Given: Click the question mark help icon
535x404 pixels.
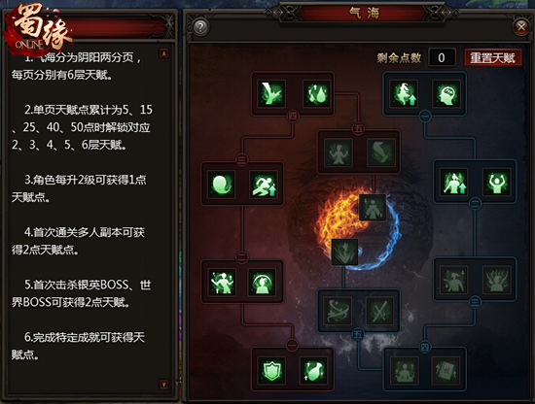Looking at the screenshot, I should coord(200,26).
